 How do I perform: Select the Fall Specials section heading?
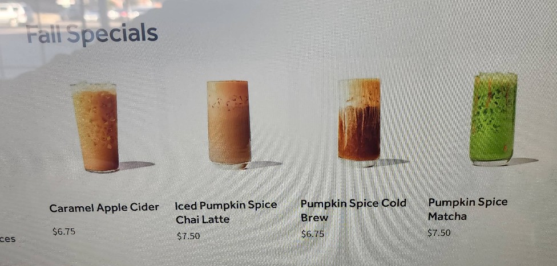pyautogui.click(x=92, y=34)
